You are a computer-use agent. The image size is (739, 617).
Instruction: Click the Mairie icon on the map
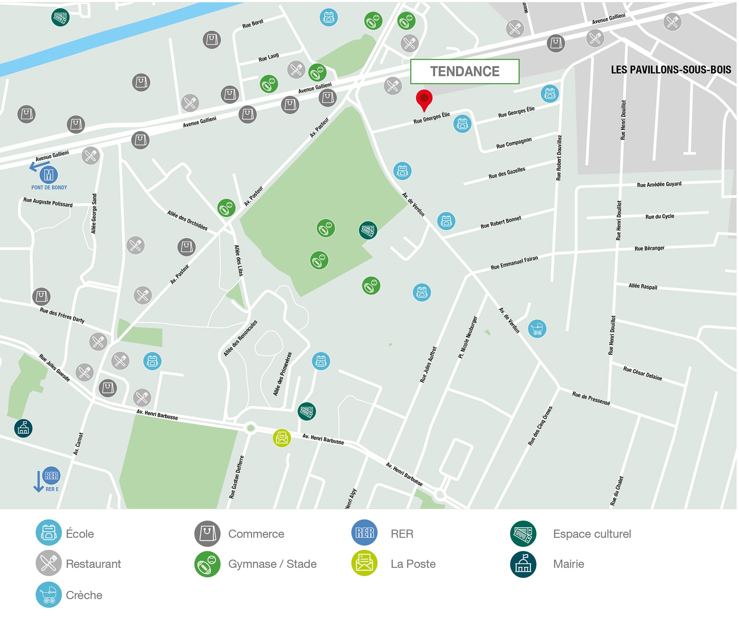[23, 428]
